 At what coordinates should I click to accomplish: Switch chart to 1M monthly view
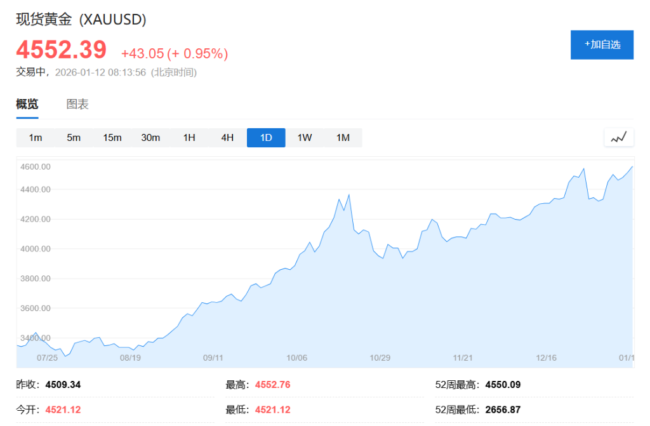click(343, 137)
